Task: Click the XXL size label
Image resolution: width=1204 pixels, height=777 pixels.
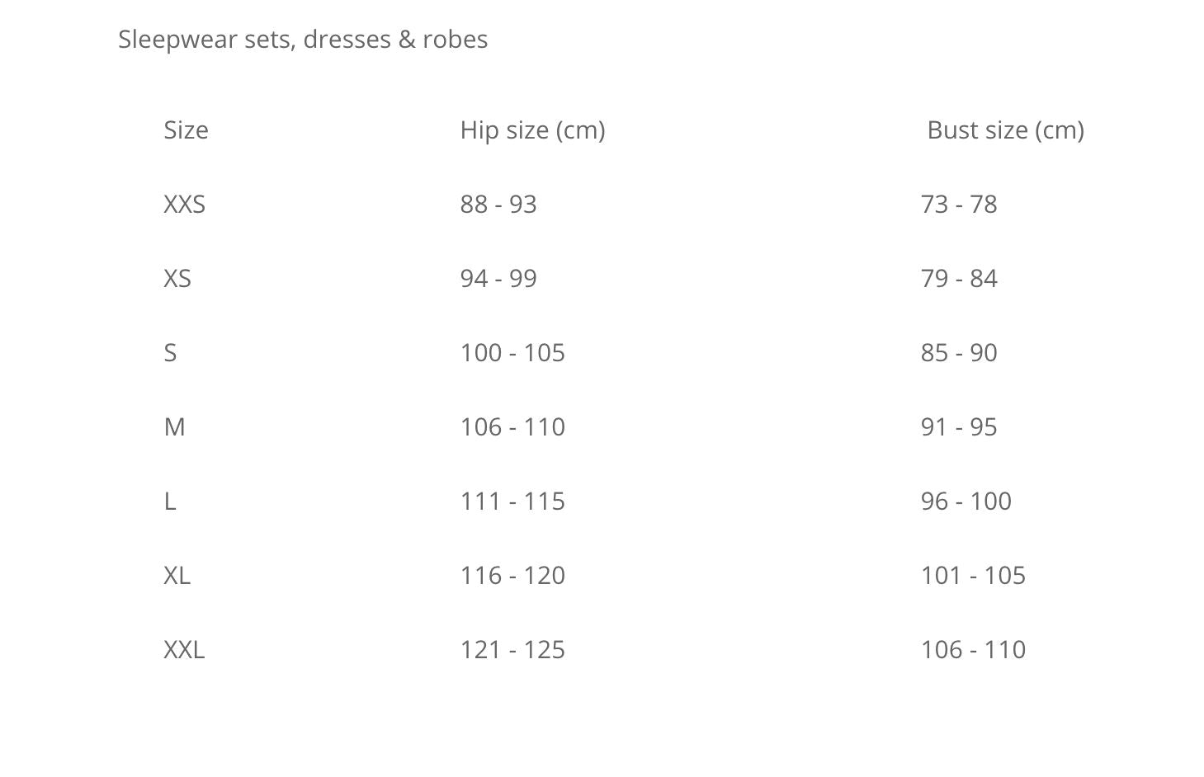Action: point(184,650)
